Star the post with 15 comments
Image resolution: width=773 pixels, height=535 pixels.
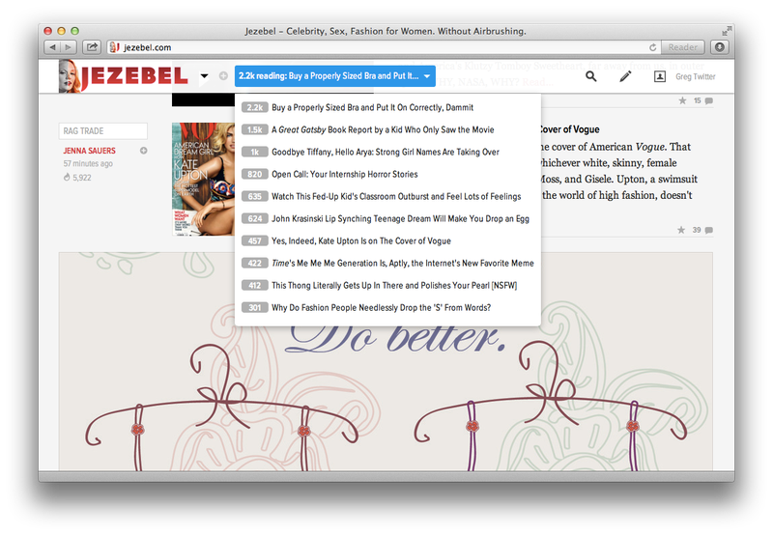click(682, 100)
